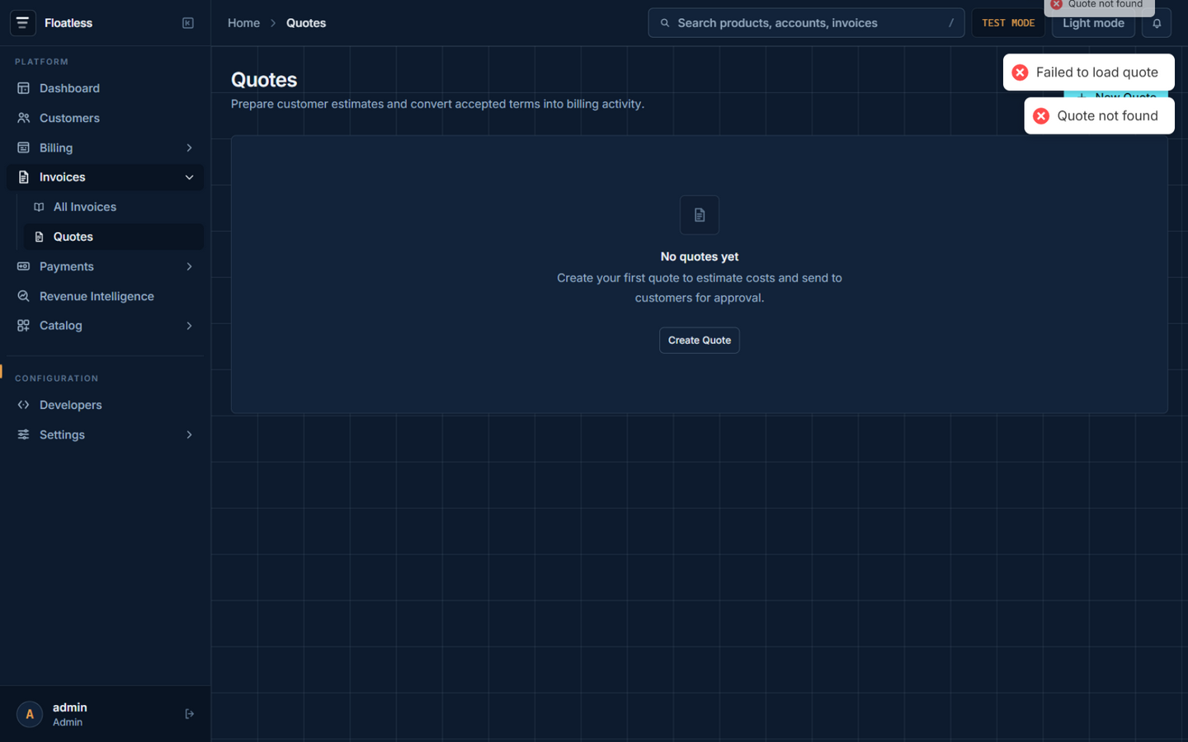Screen dimensions: 1188x742
Task: Click the admin user name
Action: tap(70, 707)
